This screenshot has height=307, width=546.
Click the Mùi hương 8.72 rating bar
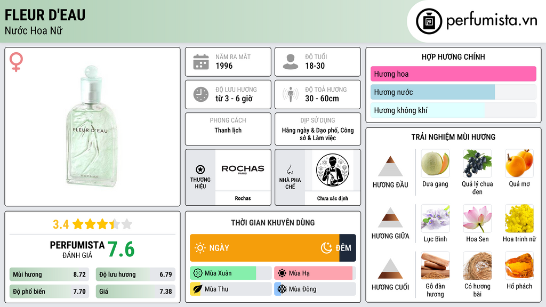(x=49, y=274)
